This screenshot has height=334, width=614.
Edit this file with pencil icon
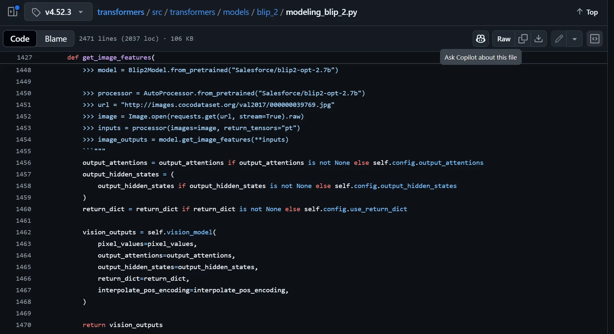559,39
